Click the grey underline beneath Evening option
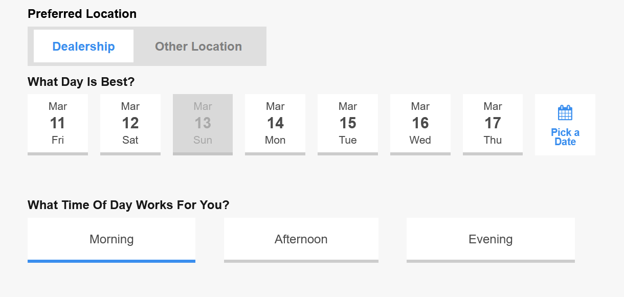The width and height of the screenshot is (624, 297). pos(491,261)
